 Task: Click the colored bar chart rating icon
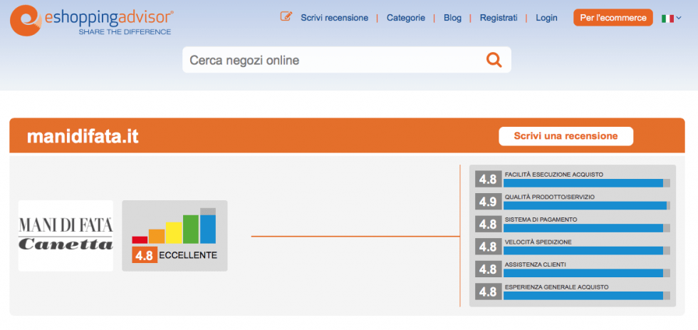(174, 227)
